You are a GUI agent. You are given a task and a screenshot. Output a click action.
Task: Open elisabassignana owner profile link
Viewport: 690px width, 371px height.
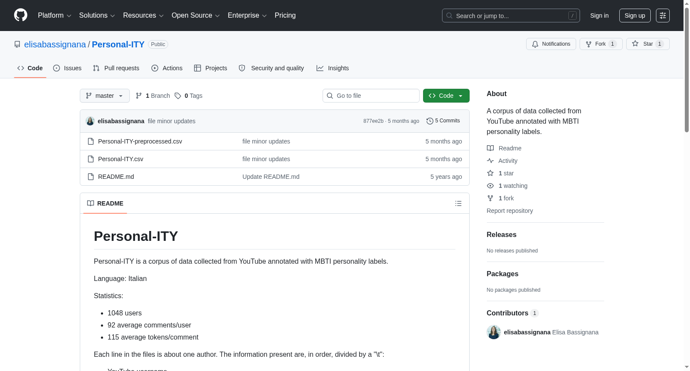click(x=55, y=44)
